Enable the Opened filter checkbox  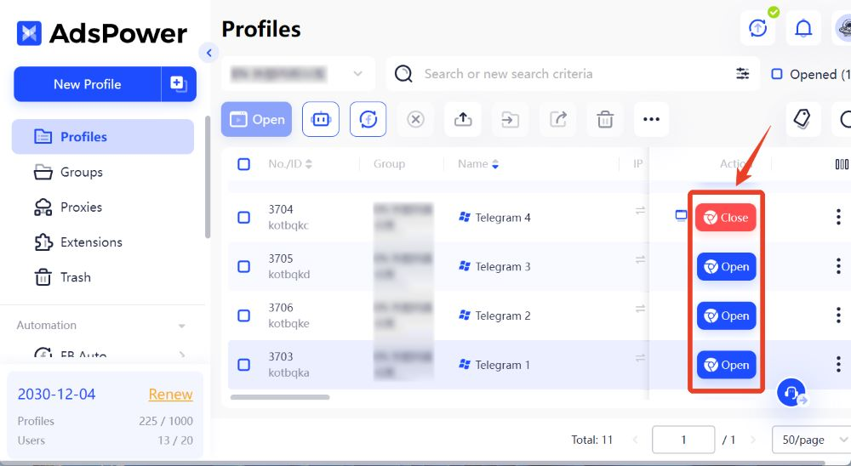tap(777, 75)
